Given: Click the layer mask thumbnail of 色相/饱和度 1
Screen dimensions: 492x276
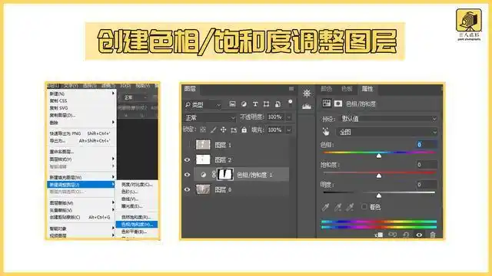Looking at the screenshot, I should click(225, 174).
